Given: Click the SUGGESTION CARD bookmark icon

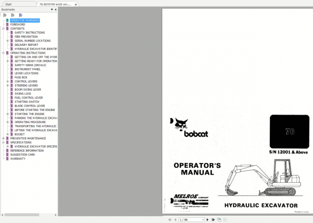Looking at the screenshot, I should pos(7,155).
